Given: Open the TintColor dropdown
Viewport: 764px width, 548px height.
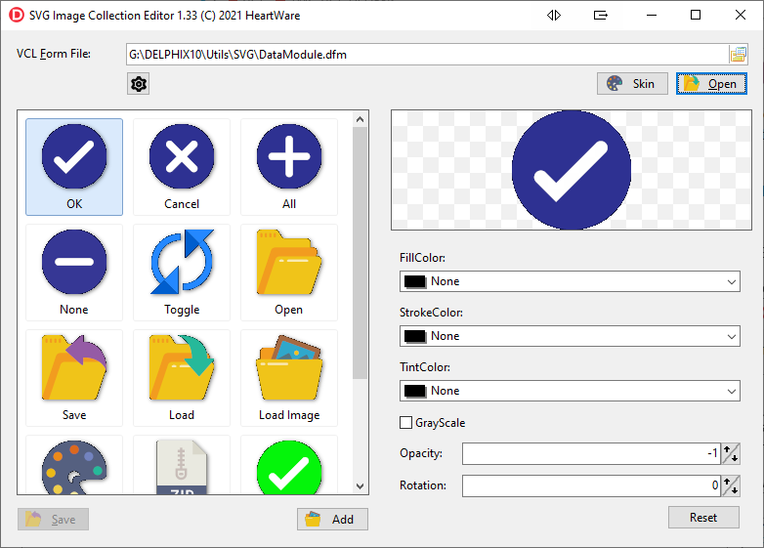Looking at the screenshot, I should pyautogui.click(x=732, y=391).
